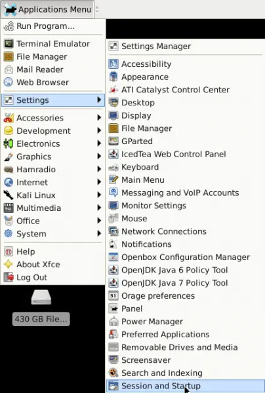Image resolution: width=265 pixels, height=393 pixels.
Task: Click the Search and Indexing icon
Action: point(113,373)
